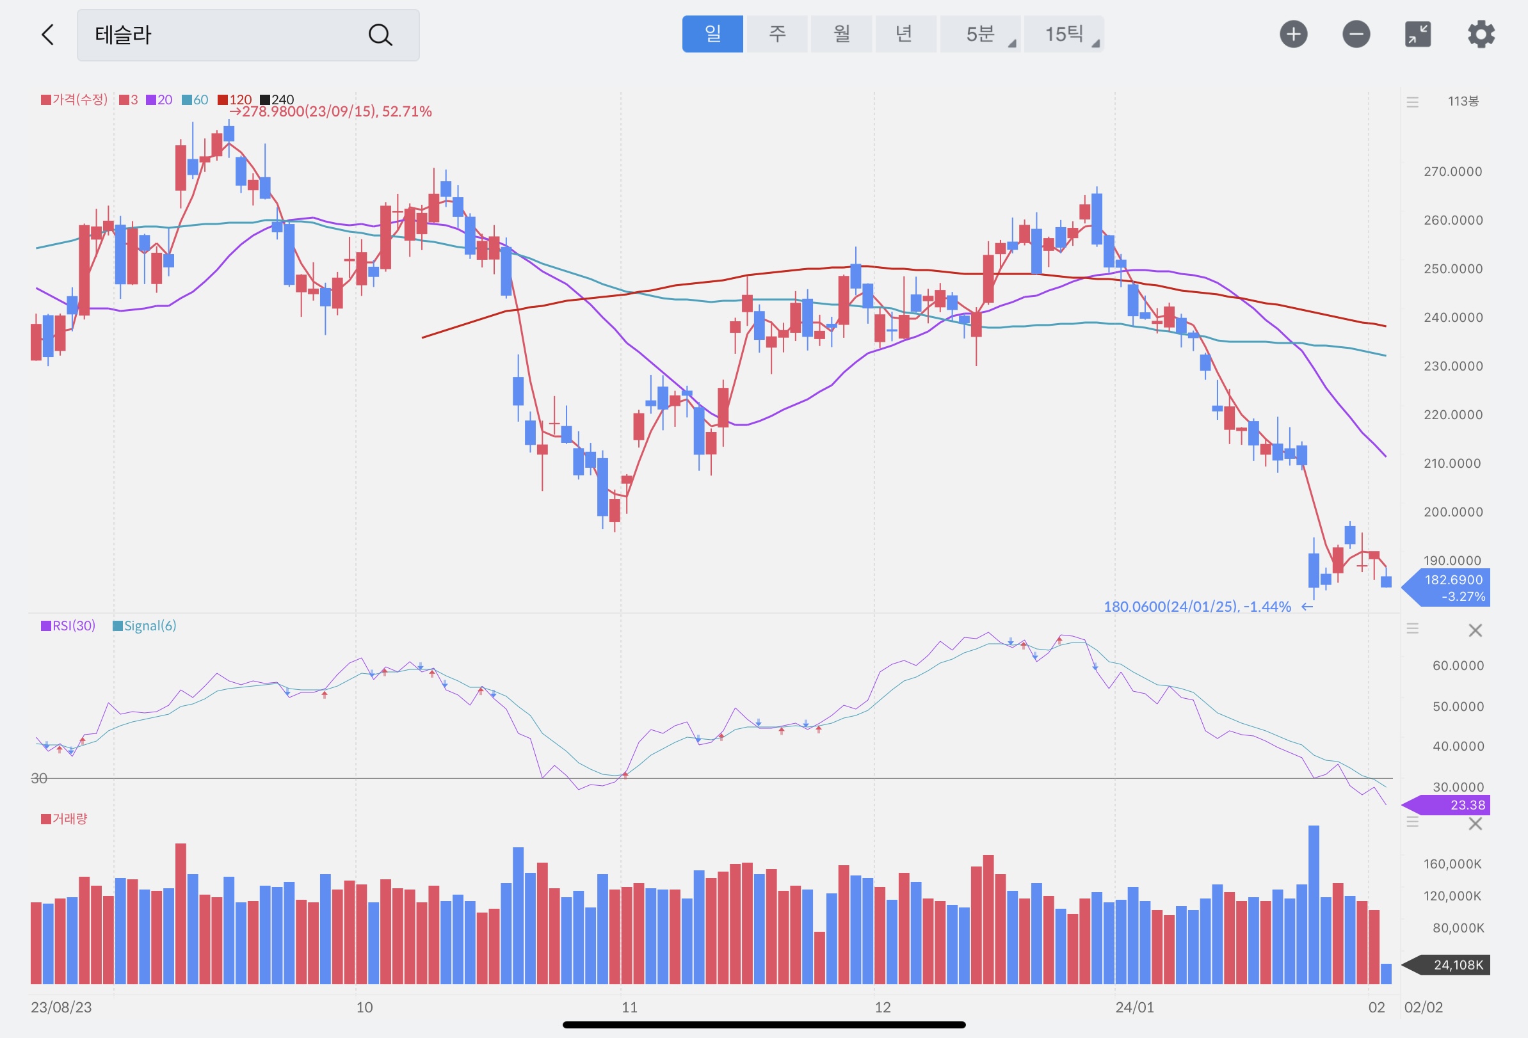This screenshot has height=1038, width=1528.
Task: Switch to the 주 weekly tab
Action: pos(777,34)
